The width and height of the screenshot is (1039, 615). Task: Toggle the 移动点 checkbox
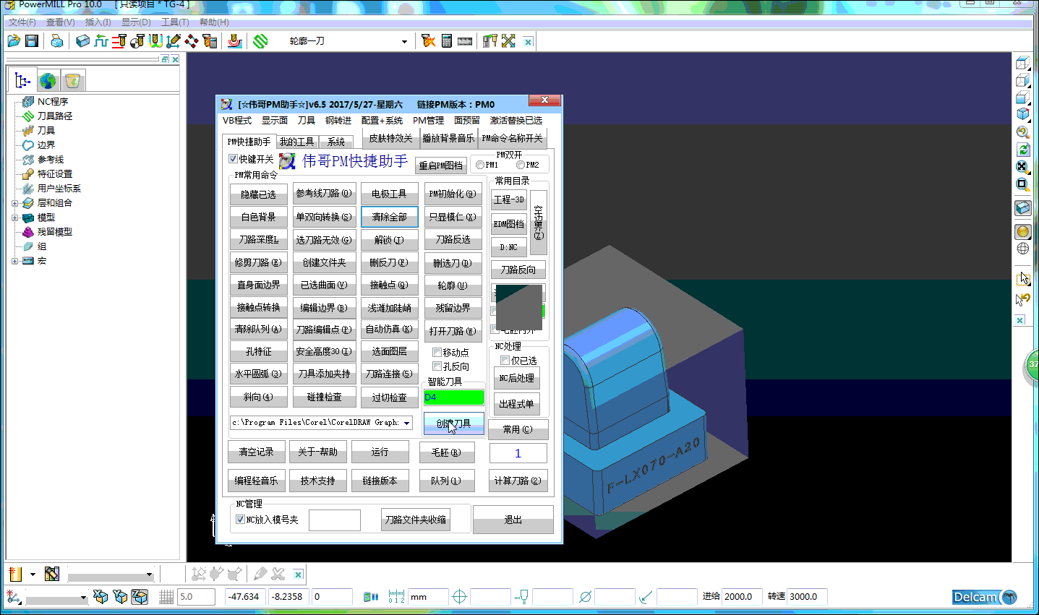437,352
